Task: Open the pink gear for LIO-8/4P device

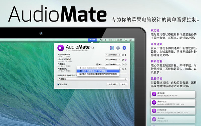Action: (126, 60)
